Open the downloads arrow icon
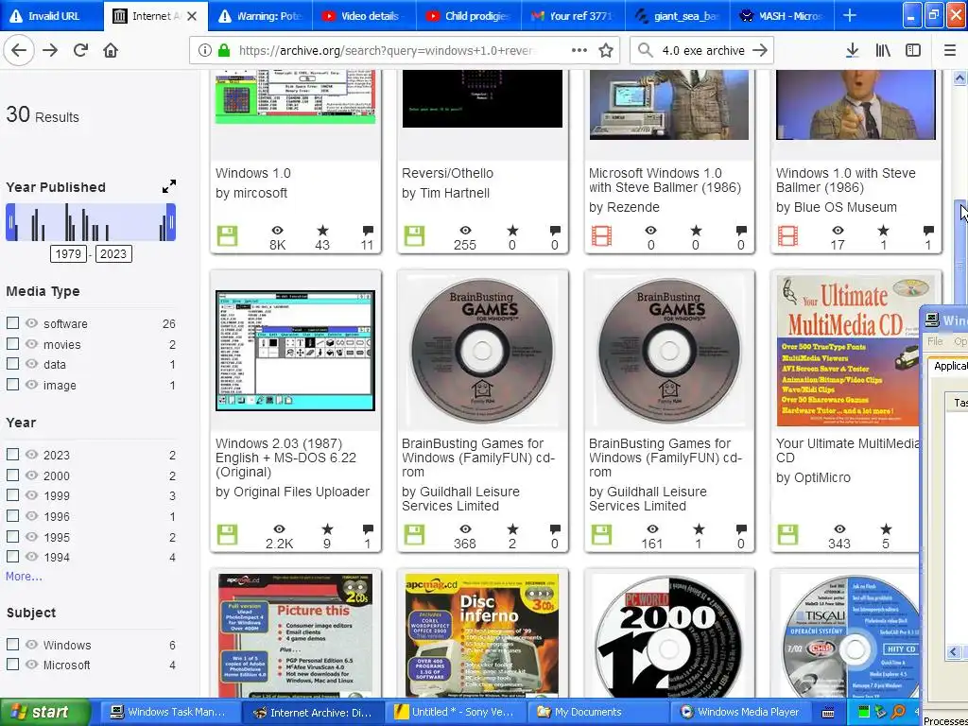968x726 pixels. pos(852,51)
